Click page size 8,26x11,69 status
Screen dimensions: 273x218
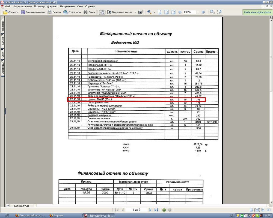21,206
